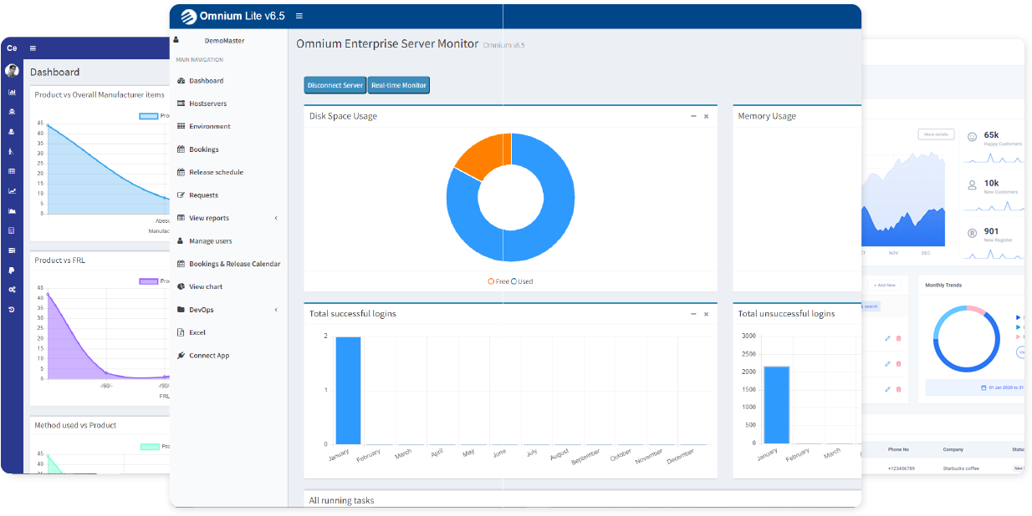Screen dimensions: 1032x516
Task: Click the Starbucks coffee cell
Action: pos(961,468)
